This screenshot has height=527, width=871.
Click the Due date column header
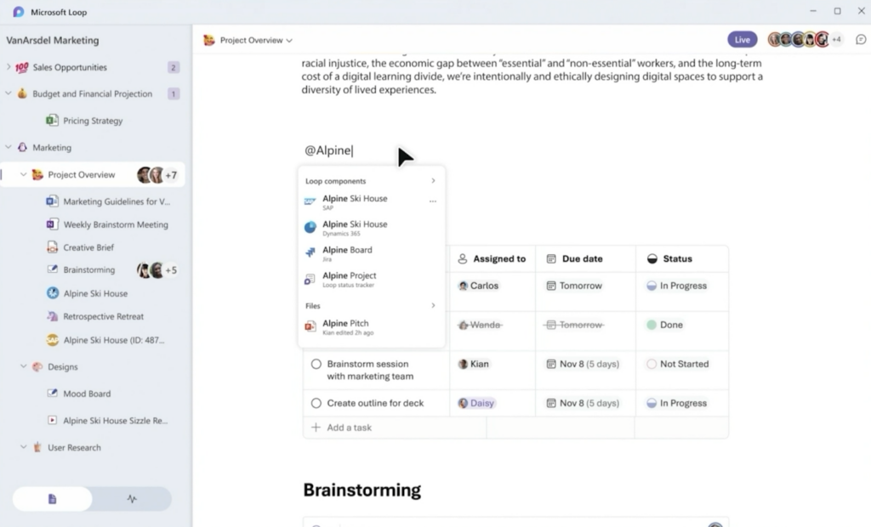pos(585,258)
